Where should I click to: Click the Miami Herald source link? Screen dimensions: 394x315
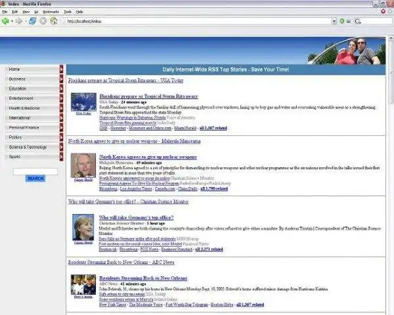185,128
